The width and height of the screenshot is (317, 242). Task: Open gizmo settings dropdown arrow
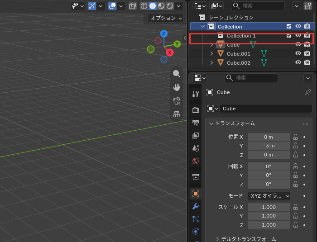[x=101, y=6]
